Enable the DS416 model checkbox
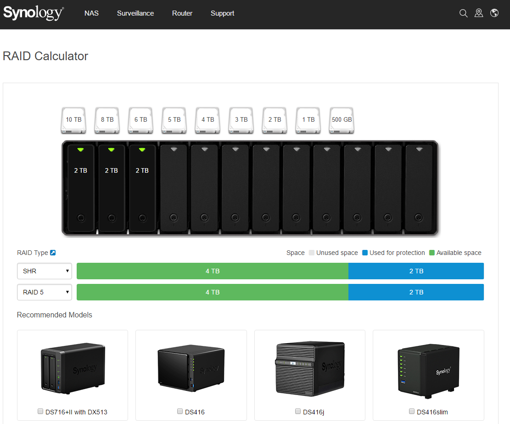510x424 pixels. point(179,412)
